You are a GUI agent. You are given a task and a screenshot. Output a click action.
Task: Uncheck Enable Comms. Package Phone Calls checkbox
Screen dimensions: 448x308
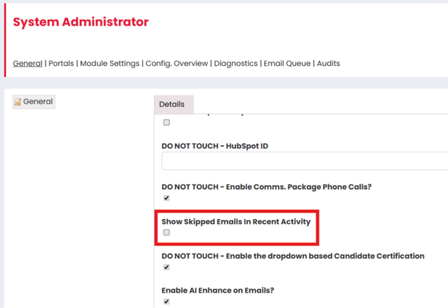click(166, 198)
